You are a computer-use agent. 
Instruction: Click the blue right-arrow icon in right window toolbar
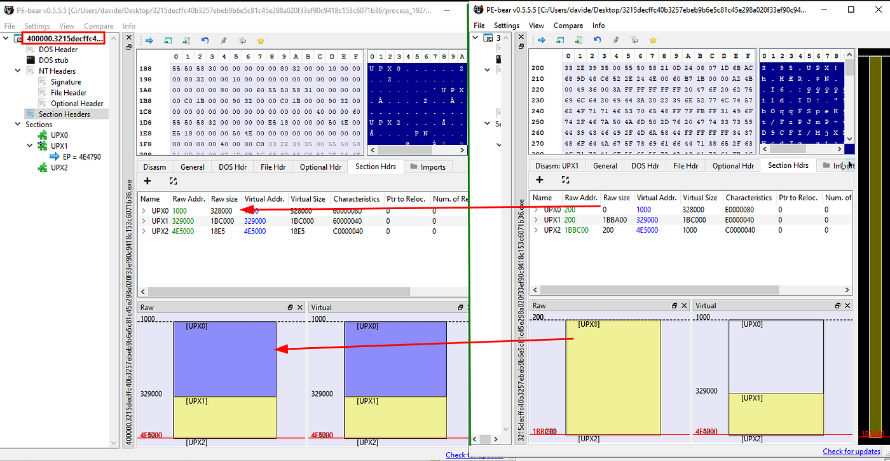542,41
